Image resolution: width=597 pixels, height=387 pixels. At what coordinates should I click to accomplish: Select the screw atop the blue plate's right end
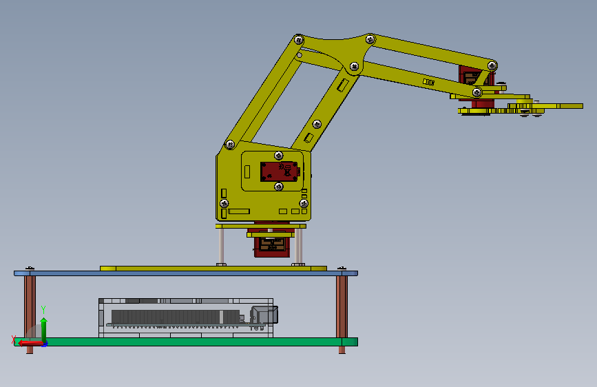pos(342,269)
